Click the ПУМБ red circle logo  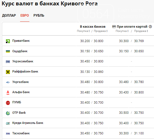click(x=8, y=103)
